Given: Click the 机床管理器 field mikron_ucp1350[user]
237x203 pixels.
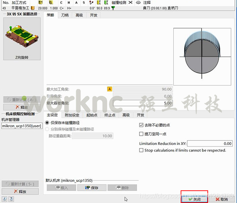Looking at the screenshot, I should pos(22,126).
